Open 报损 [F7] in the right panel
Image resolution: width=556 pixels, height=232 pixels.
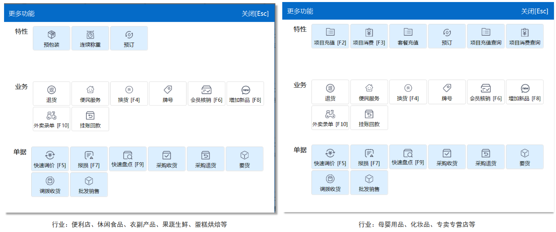(x=369, y=157)
